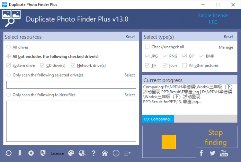Click the color palette theme icon
Viewport: 241px width, 162px height.
71,153
